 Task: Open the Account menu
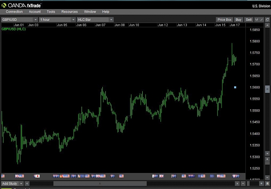pyautogui.click(x=35, y=12)
